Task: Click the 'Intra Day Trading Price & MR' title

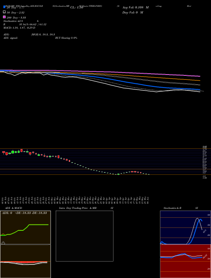Action: point(78,208)
